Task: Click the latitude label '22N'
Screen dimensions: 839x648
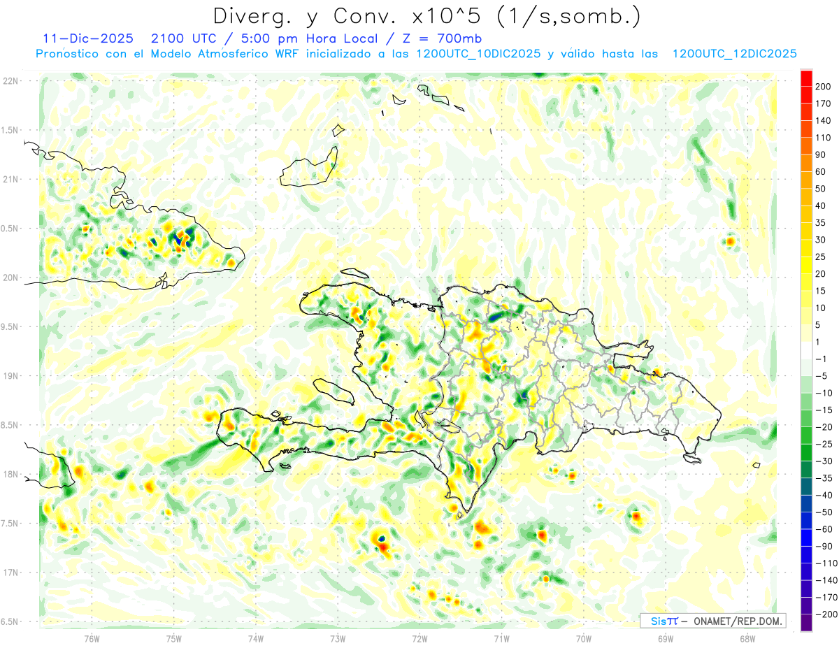Action: (x=10, y=81)
